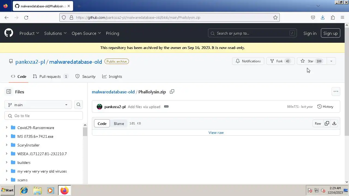Open the Insights tab
The height and width of the screenshot is (196, 349).
click(112, 76)
